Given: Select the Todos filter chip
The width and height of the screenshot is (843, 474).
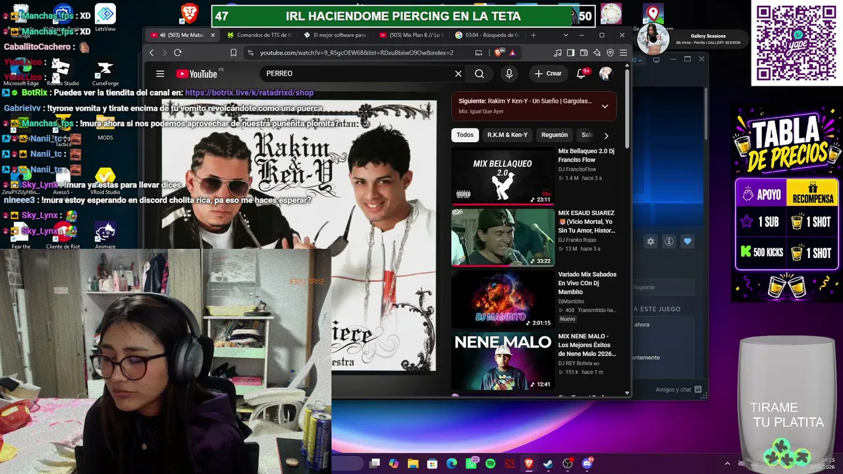Looking at the screenshot, I should [465, 135].
